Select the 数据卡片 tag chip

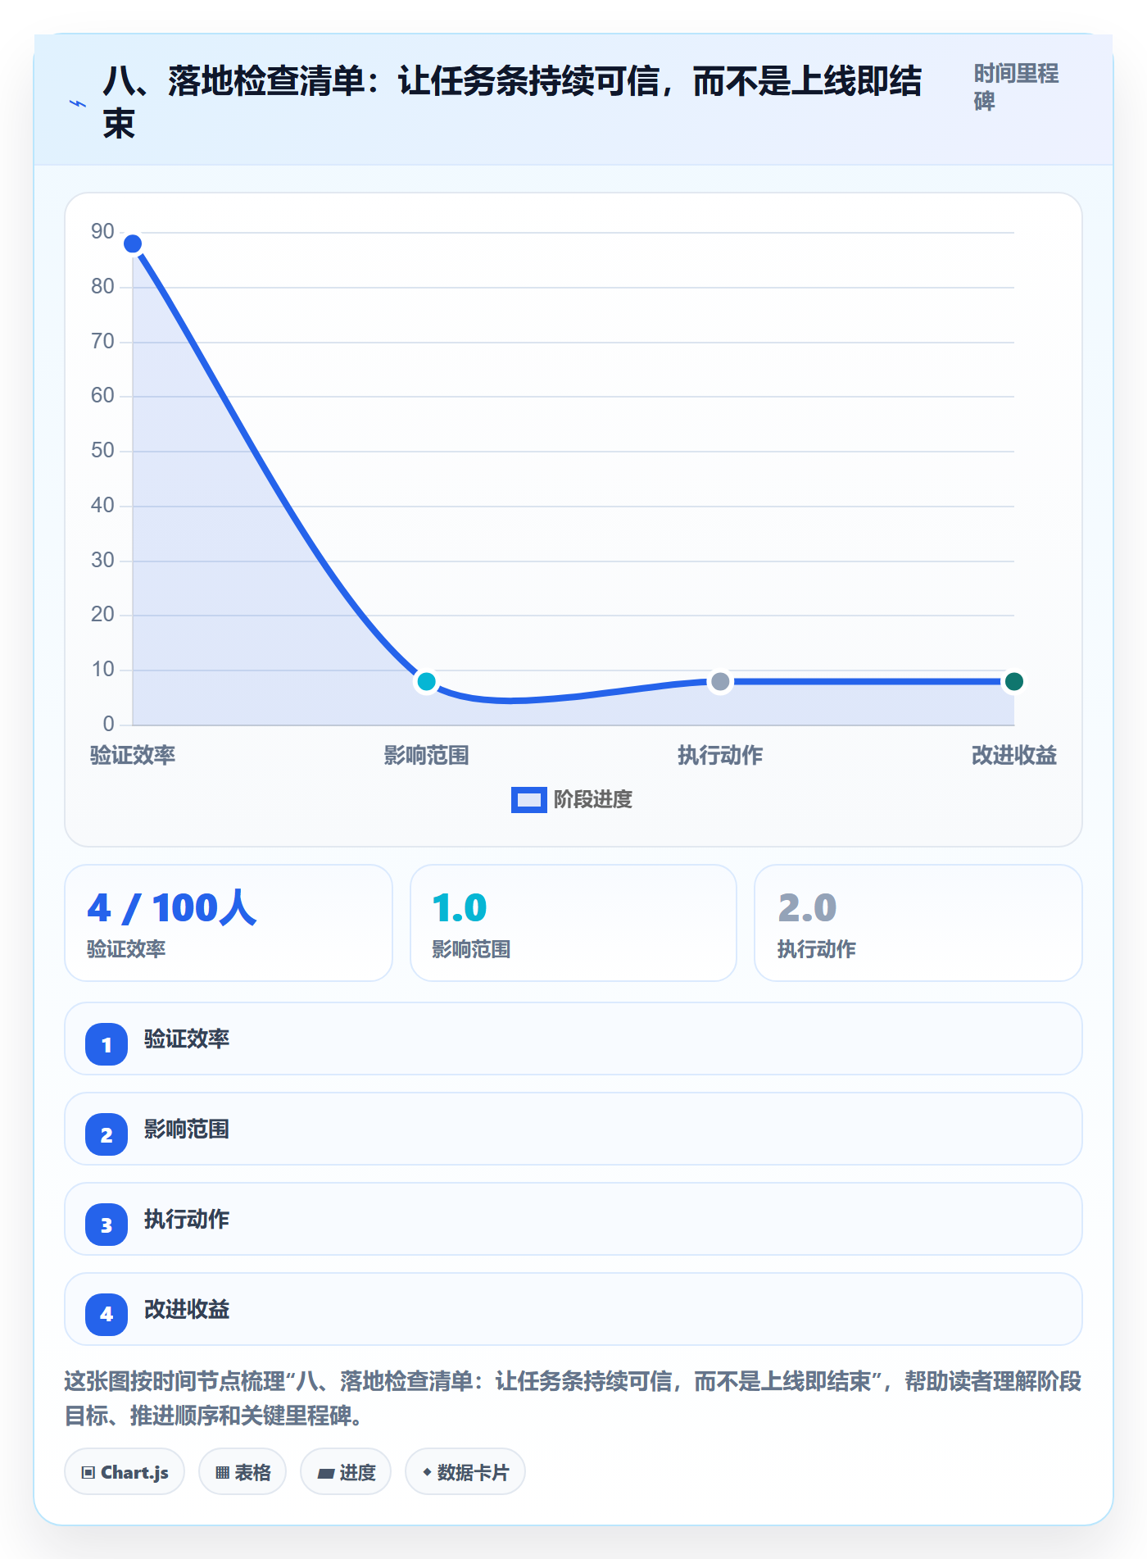tap(465, 1472)
